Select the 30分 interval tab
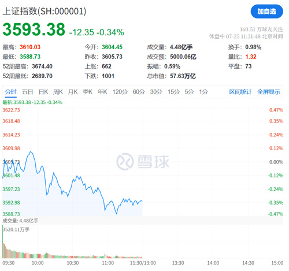 pos(156,92)
